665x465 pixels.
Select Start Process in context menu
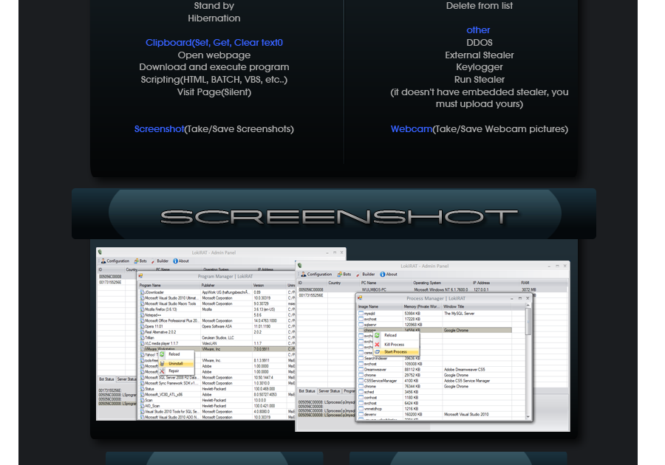click(x=395, y=352)
